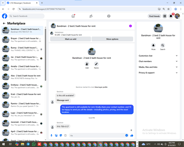The image size is (184, 147).
Task: Open Emiliana conversation in list
Action: 22,86
